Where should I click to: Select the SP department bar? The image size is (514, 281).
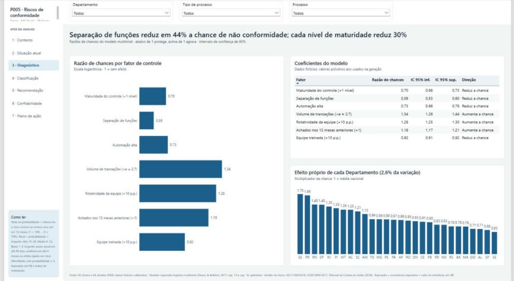pos(487,242)
